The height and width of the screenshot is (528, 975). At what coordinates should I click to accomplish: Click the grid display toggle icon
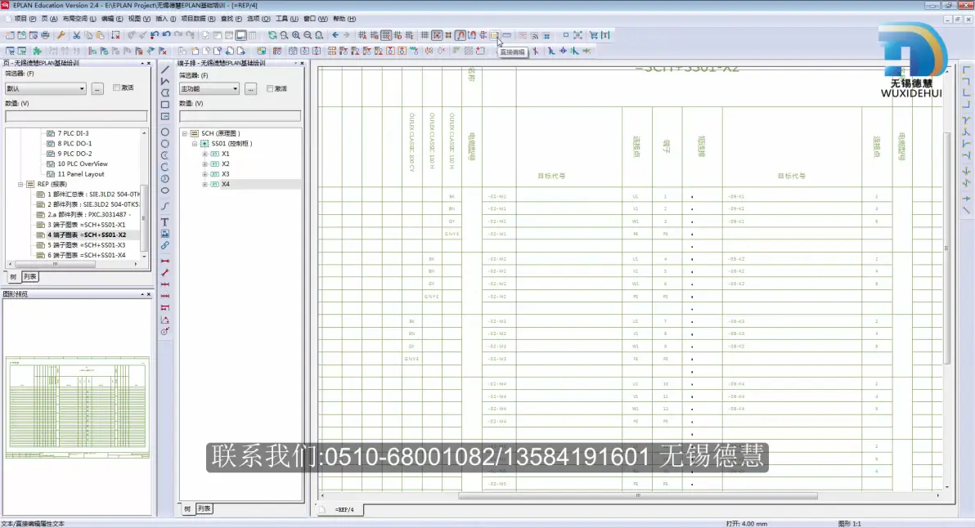425,35
